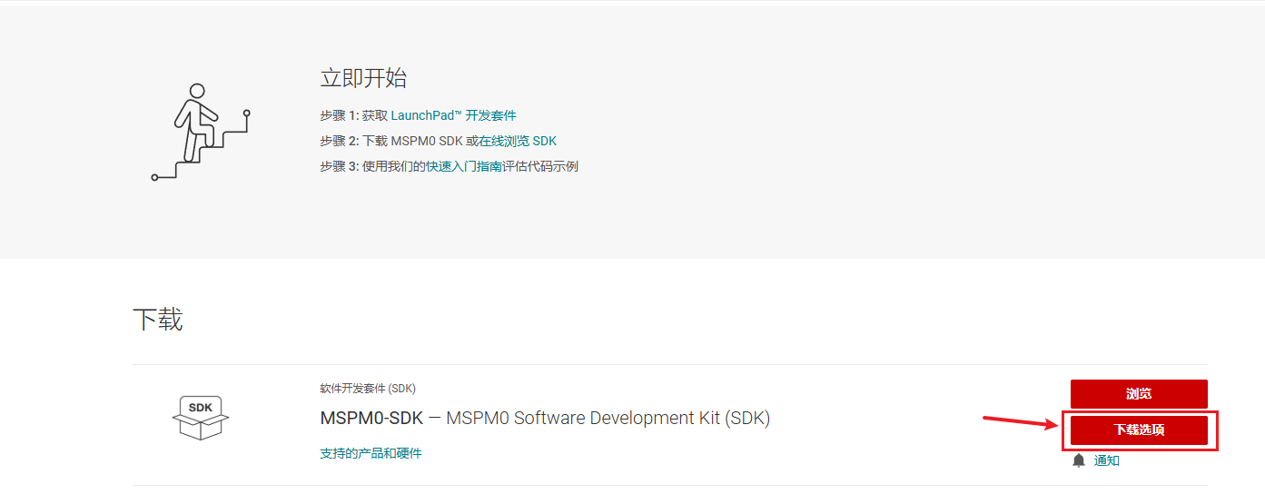The width and height of the screenshot is (1265, 494).
Task: Click the stair-climbing person illustration
Action: [200, 132]
